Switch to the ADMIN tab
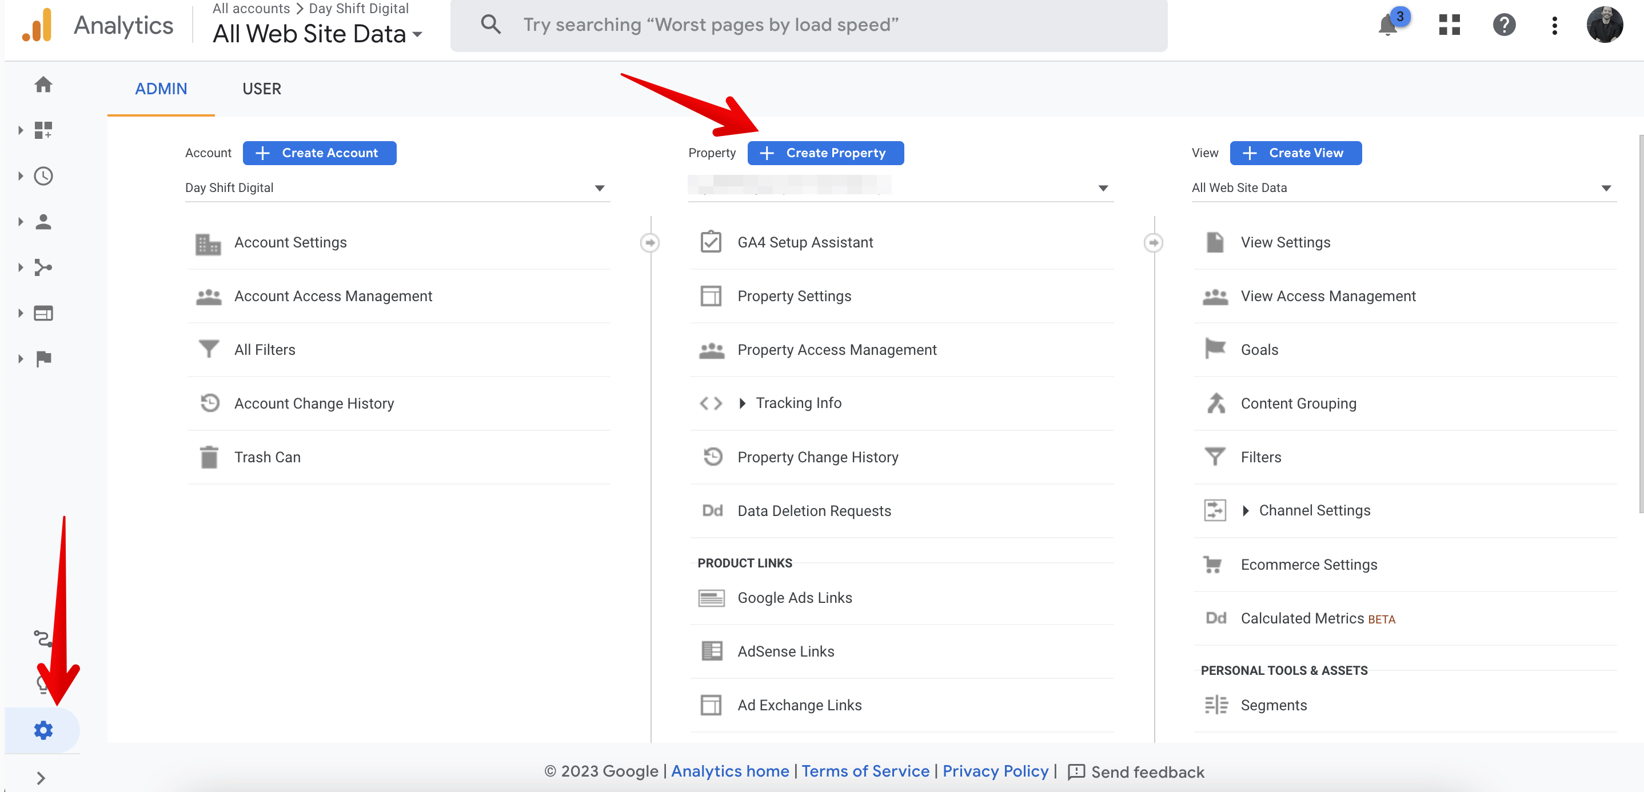1644x792 pixels. 161,89
